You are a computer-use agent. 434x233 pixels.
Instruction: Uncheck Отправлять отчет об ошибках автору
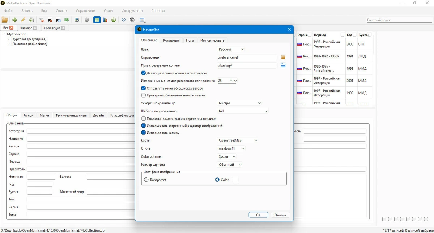click(144, 88)
